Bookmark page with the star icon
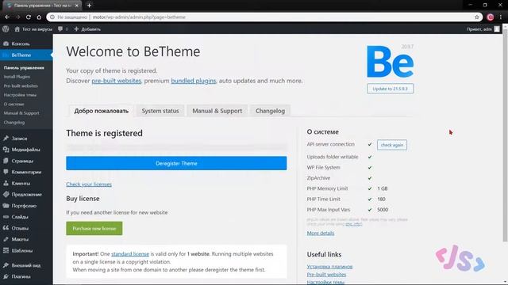Screen dimensions: 508x285 coord(476,17)
